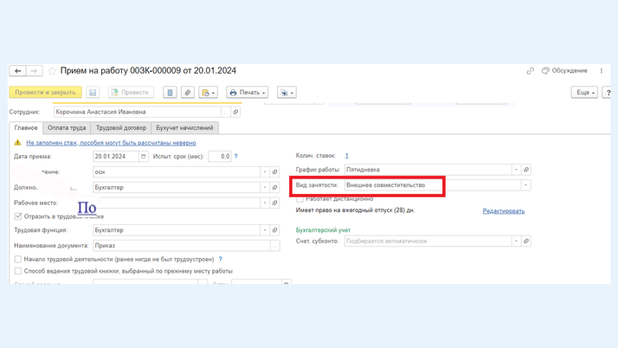Click the copy link chain icon
The image size is (618, 348).
tap(530, 71)
